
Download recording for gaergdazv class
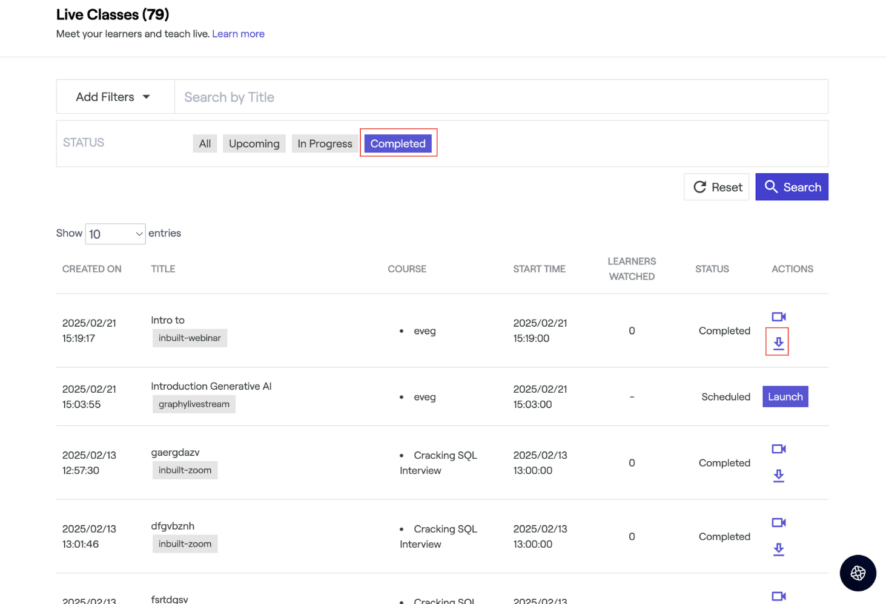778,476
